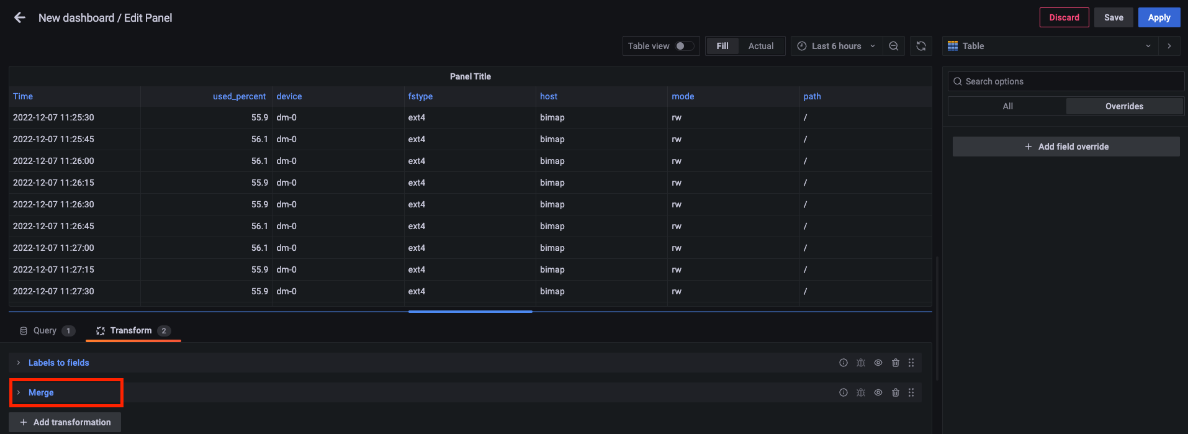Image resolution: width=1188 pixels, height=434 pixels.
Task: Add a field override
Action: point(1066,147)
